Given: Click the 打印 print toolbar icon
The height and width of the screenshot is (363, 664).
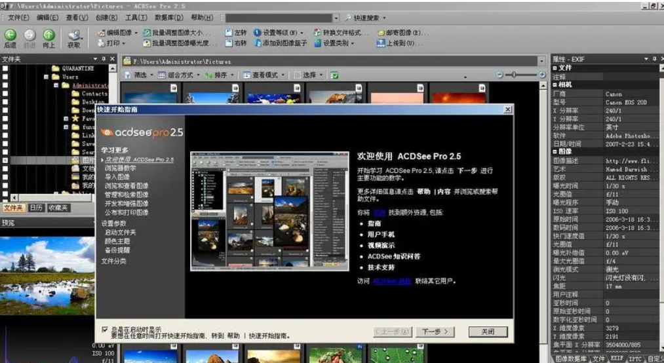Looking at the screenshot, I should tap(101, 43).
